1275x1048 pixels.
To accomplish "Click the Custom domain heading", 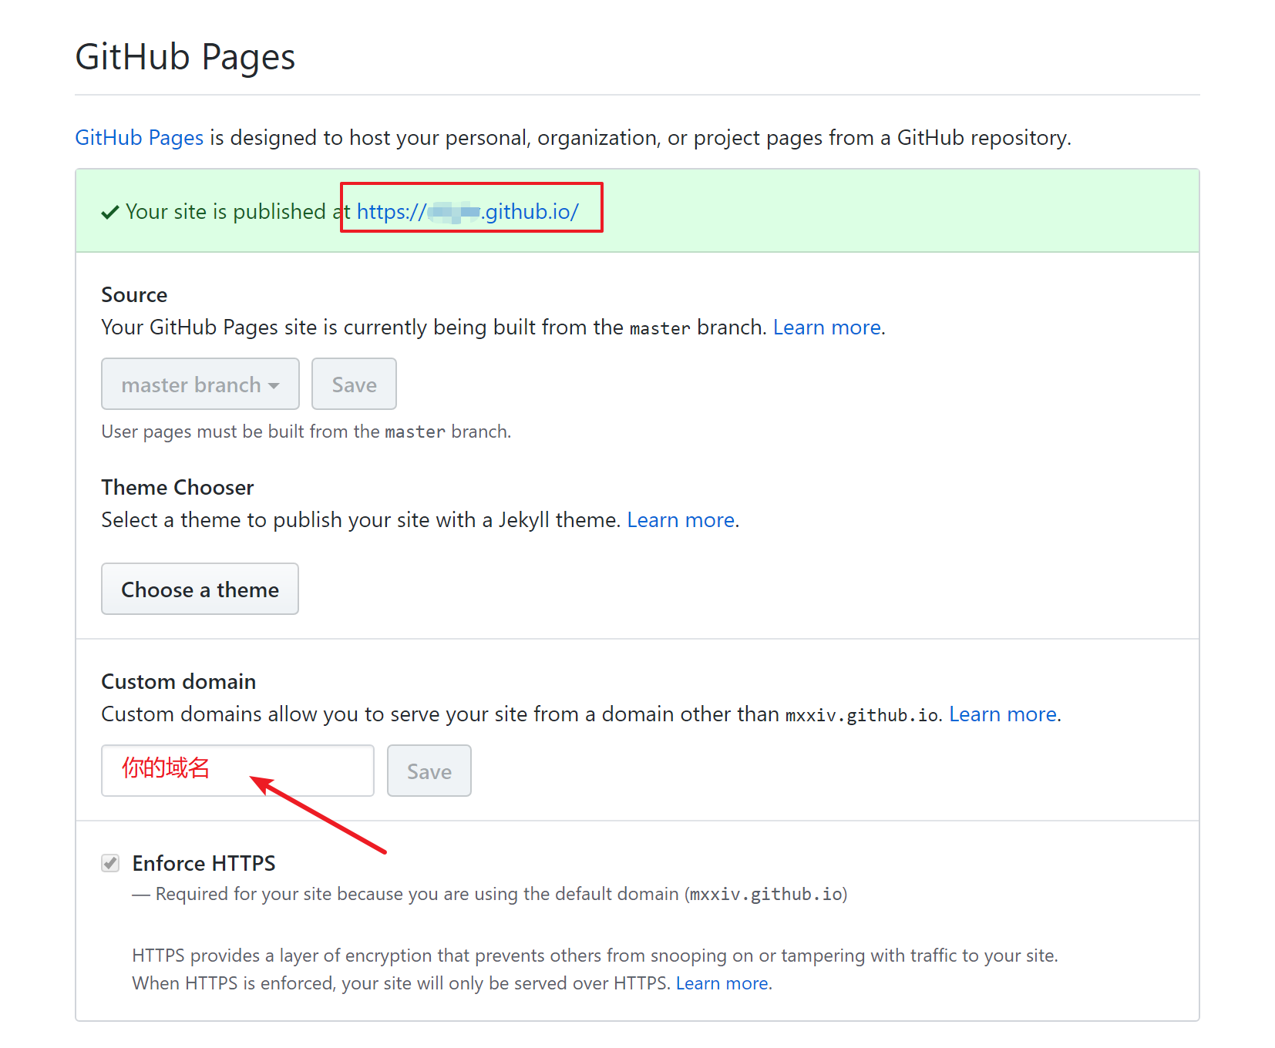I will [x=178, y=682].
